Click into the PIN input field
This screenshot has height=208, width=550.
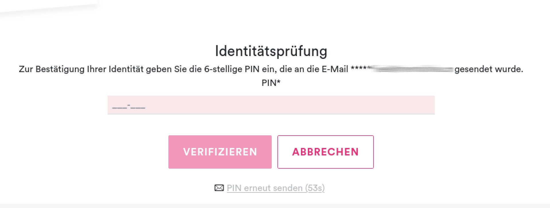[271, 105]
